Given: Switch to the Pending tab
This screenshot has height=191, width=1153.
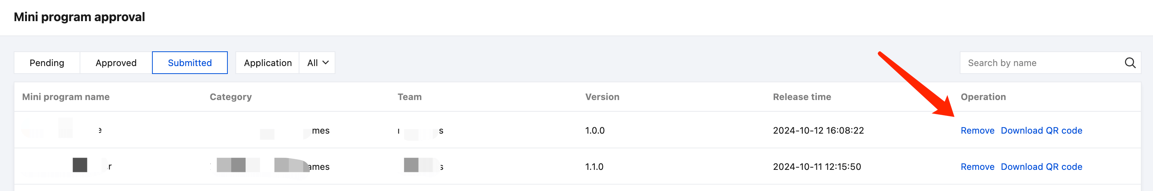Looking at the screenshot, I should (47, 63).
